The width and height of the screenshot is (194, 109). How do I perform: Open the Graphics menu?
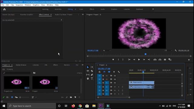point(36,5)
